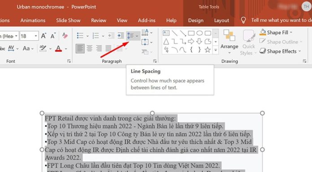This screenshot has height=172, width=312.
Task: Switch to the Slide Show tab
Action: coord(68,21)
